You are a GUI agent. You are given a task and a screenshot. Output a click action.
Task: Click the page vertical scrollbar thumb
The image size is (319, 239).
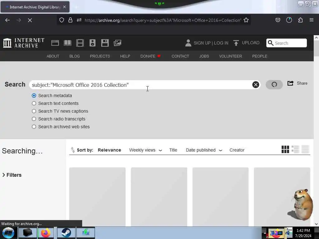click(x=316, y=49)
